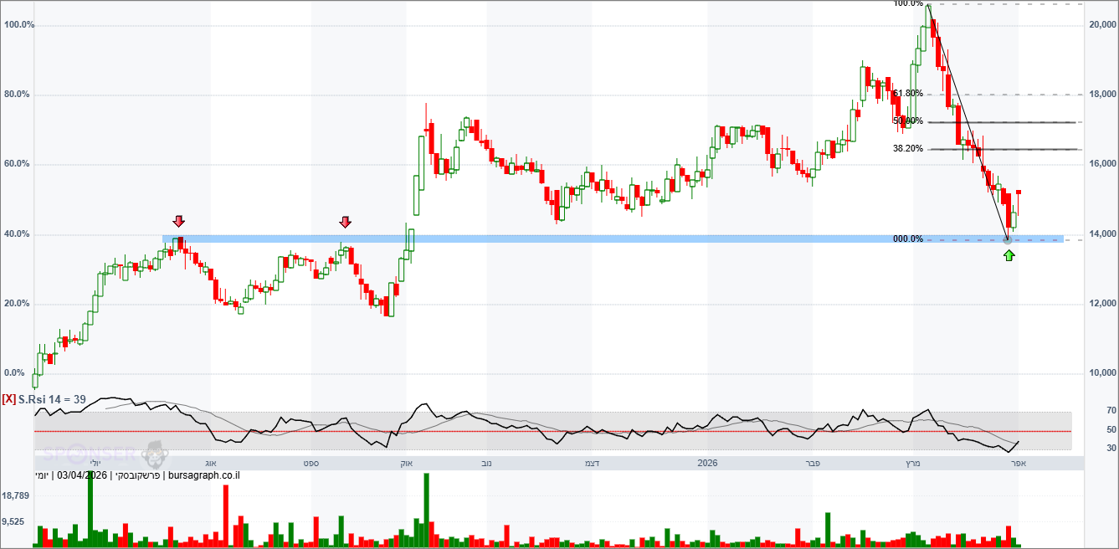Click the RSI 70 level label
The image size is (1119, 549).
coord(1111,410)
